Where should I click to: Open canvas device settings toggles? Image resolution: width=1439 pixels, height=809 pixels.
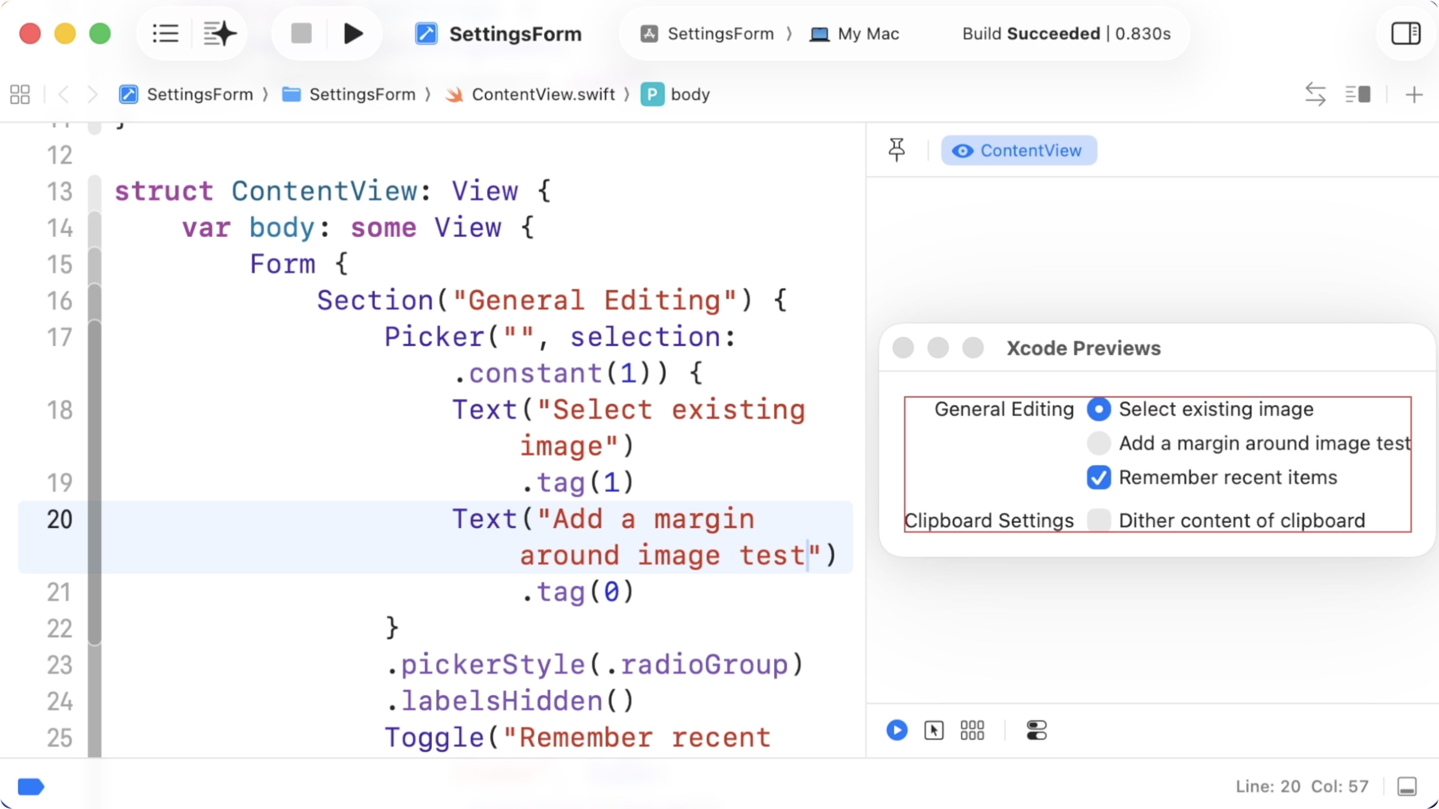(1036, 730)
